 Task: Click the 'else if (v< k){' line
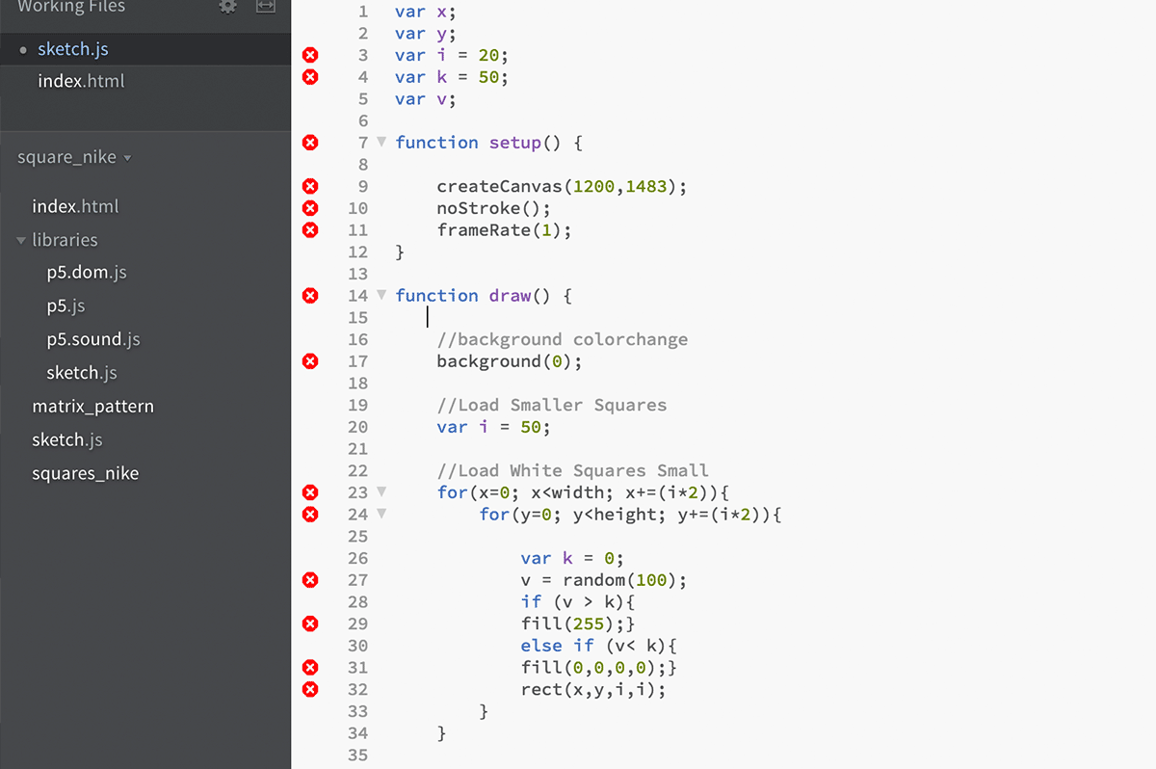click(x=599, y=646)
